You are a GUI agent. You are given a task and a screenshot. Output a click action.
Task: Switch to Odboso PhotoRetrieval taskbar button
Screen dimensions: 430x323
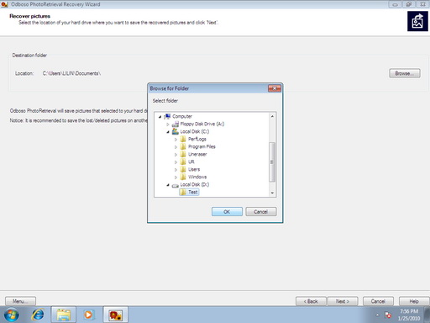click(x=116, y=315)
